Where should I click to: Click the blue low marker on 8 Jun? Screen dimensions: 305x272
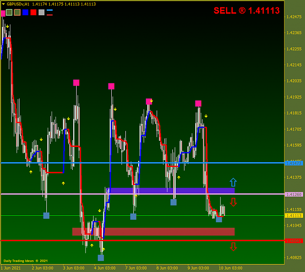click(174, 202)
